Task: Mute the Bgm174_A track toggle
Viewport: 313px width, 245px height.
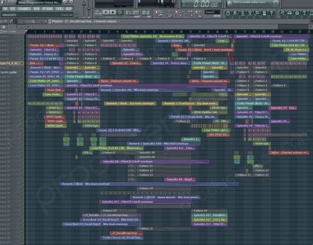Action: pos(22,63)
